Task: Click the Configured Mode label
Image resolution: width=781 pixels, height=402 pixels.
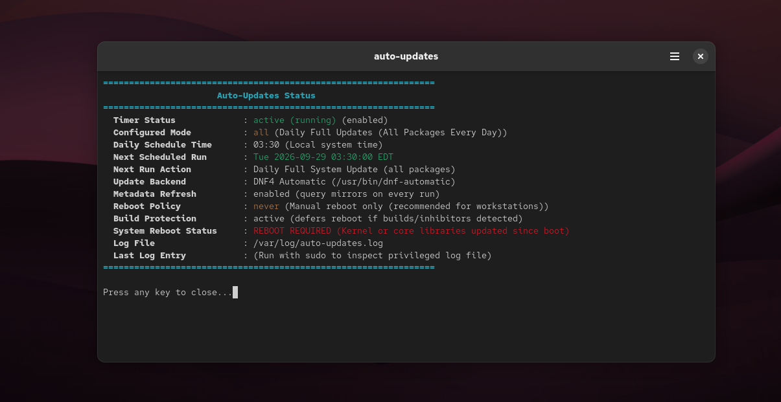Action: point(152,132)
